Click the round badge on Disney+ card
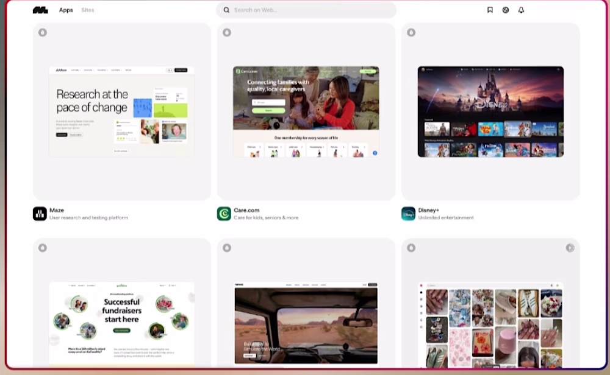This screenshot has width=610, height=375. coord(411,33)
